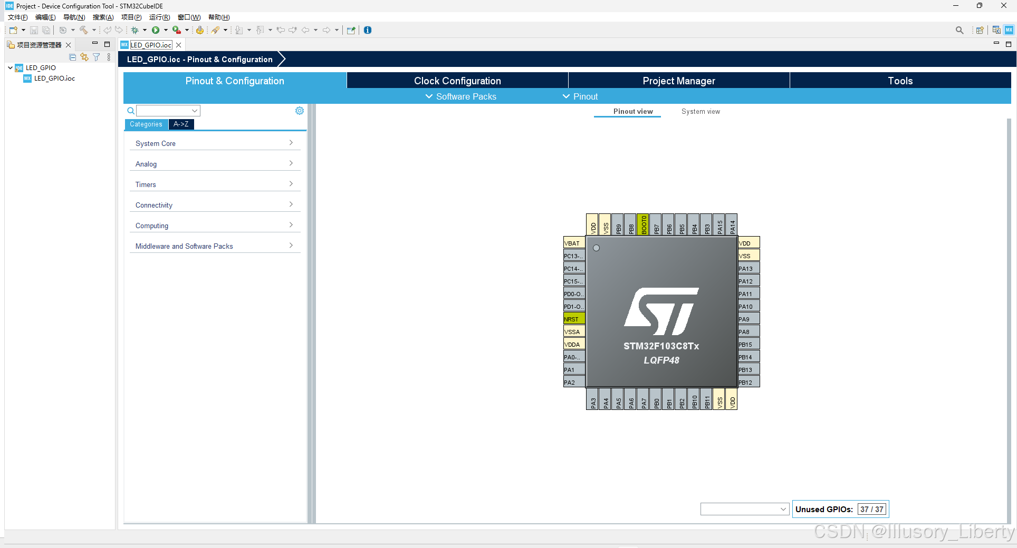Open the Run dropdown arrow
The width and height of the screenshot is (1017, 548).
tap(166, 30)
